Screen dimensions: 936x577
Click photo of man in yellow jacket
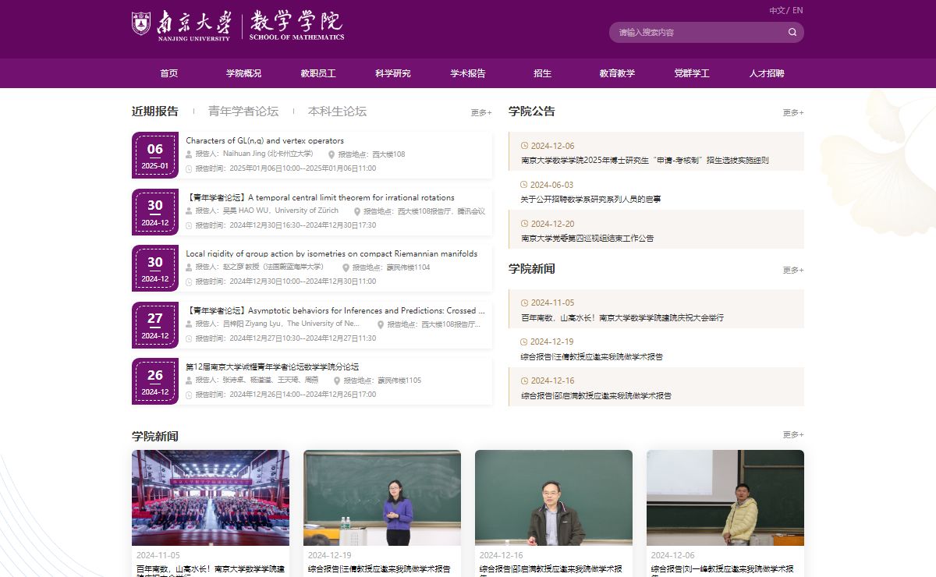tap(725, 497)
